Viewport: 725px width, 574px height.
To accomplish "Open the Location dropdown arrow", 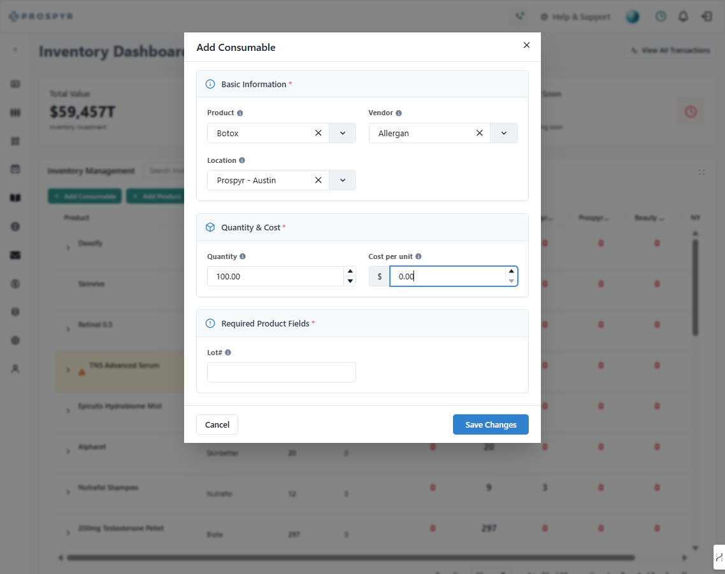I will click(343, 180).
